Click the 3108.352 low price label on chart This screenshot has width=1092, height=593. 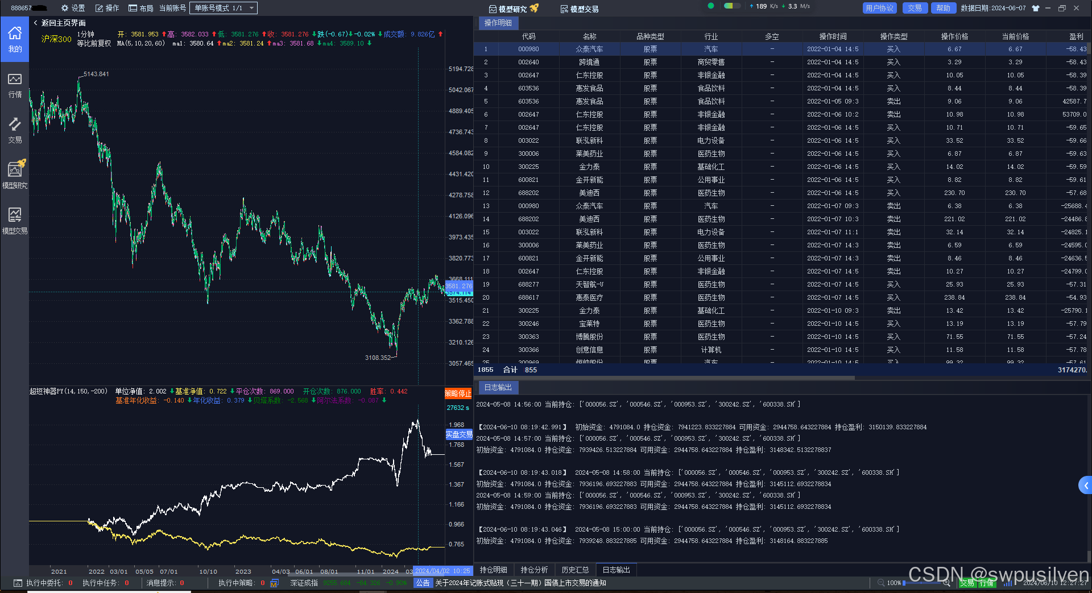point(378,358)
